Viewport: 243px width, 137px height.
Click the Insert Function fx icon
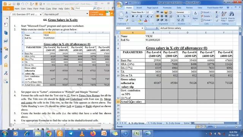tap(157, 28)
